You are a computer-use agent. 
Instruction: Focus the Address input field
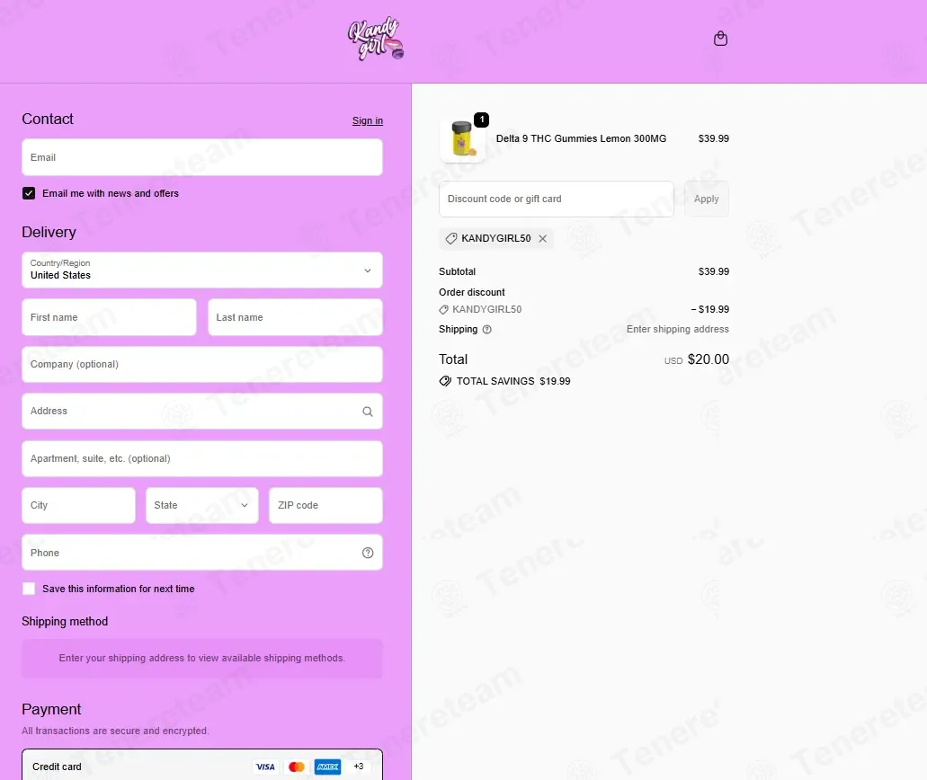coord(202,412)
